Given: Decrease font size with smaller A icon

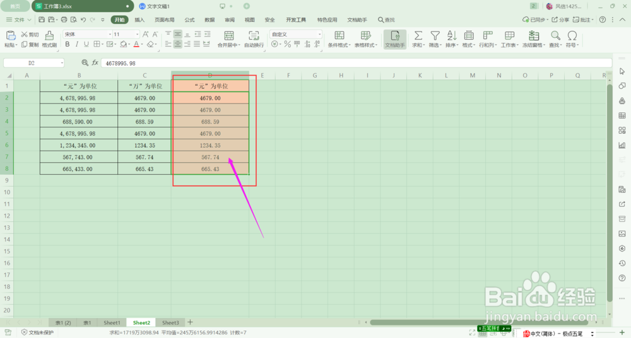Looking at the screenshot, I should pyautogui.click(x=155, y=34).
